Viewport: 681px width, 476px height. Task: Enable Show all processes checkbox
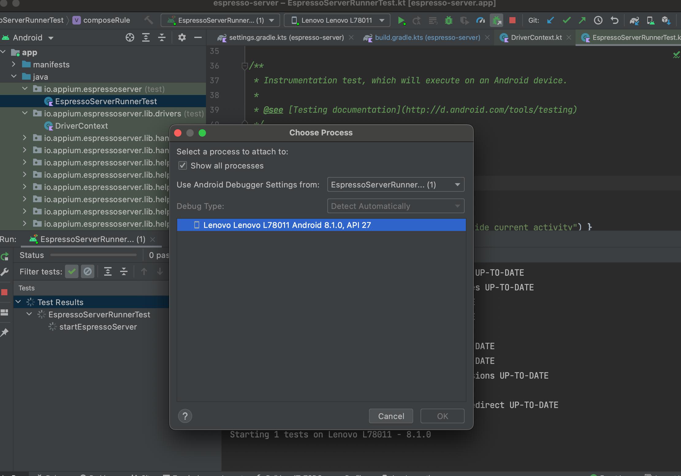183,165
